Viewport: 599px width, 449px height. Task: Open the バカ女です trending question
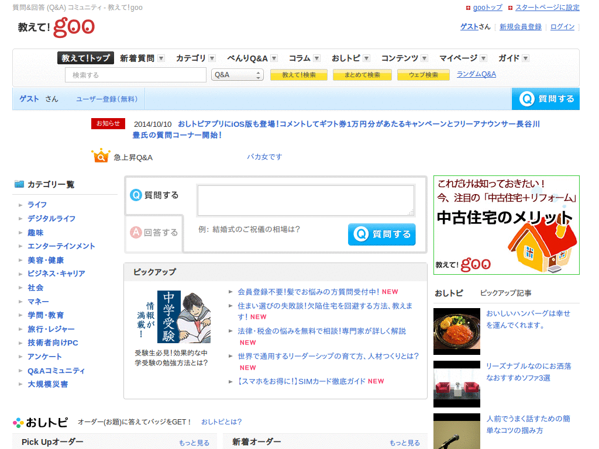tap(264, 157)
